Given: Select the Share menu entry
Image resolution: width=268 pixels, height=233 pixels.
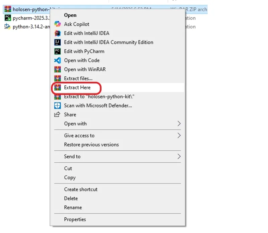Looking at the screenshot, I should point(118,114).
